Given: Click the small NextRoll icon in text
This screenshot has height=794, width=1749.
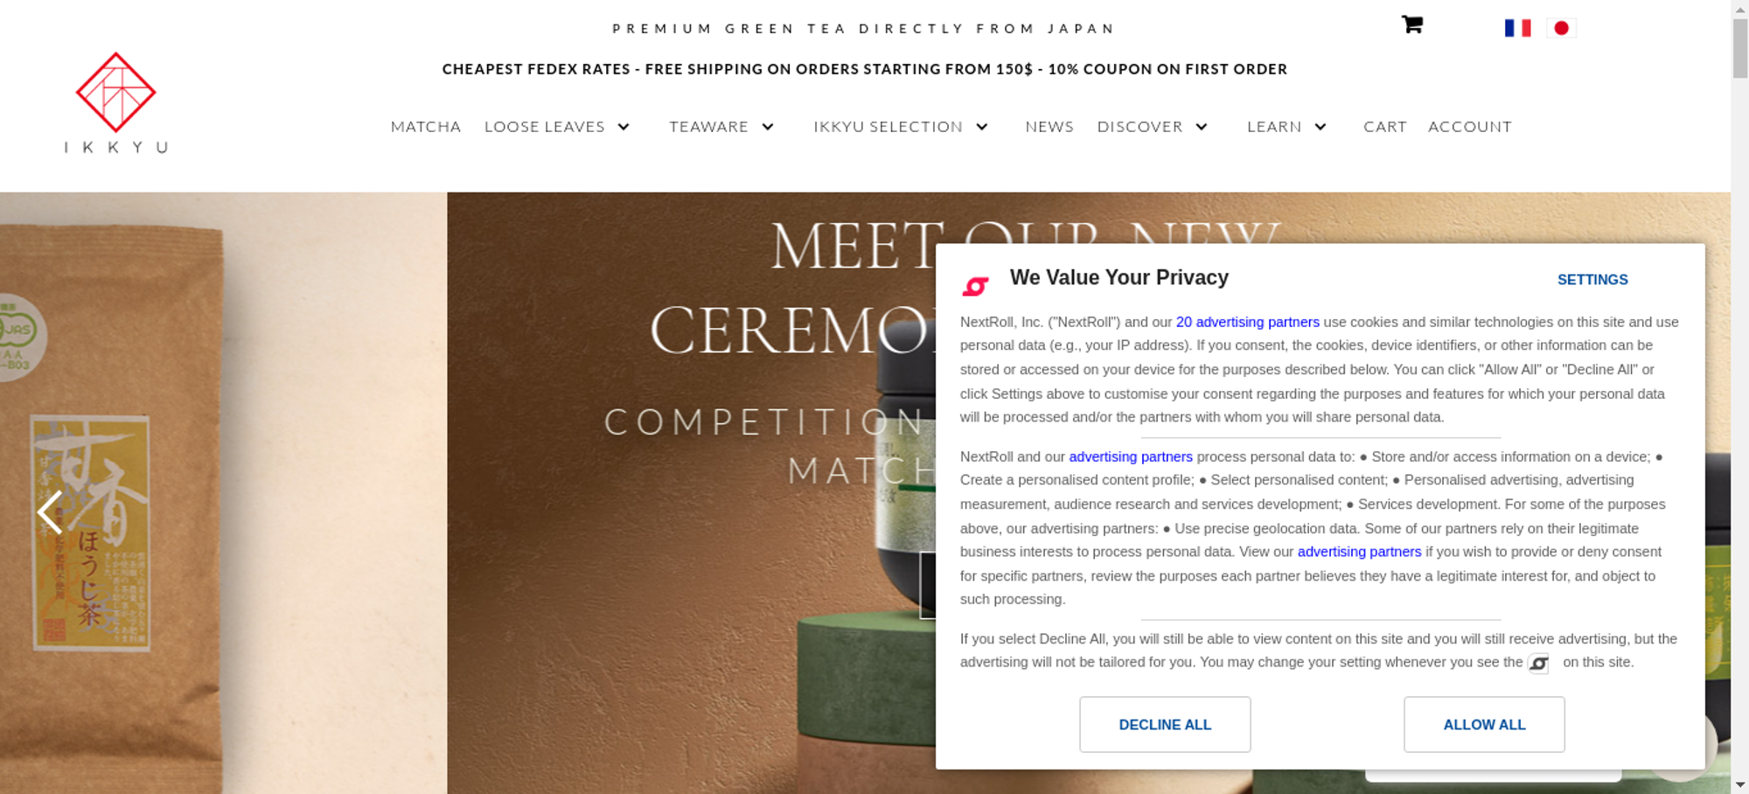Looking at the screenshot, I should tap(1538, 664).
